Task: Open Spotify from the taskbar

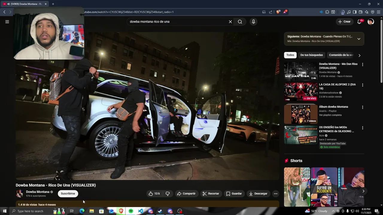Action: click(131, 211)
